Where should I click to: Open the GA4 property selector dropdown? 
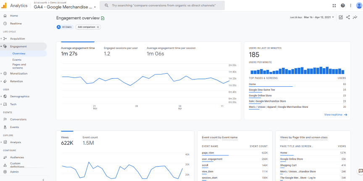[65, 7]
